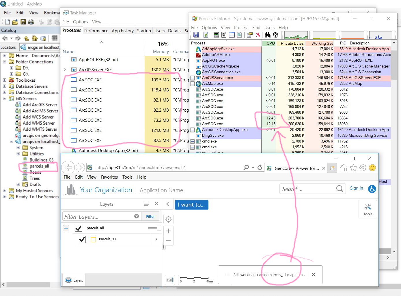The width and height of the screenshot is (401, 296).
Task: Zoom in on the map
Action: tap(169, 231)
